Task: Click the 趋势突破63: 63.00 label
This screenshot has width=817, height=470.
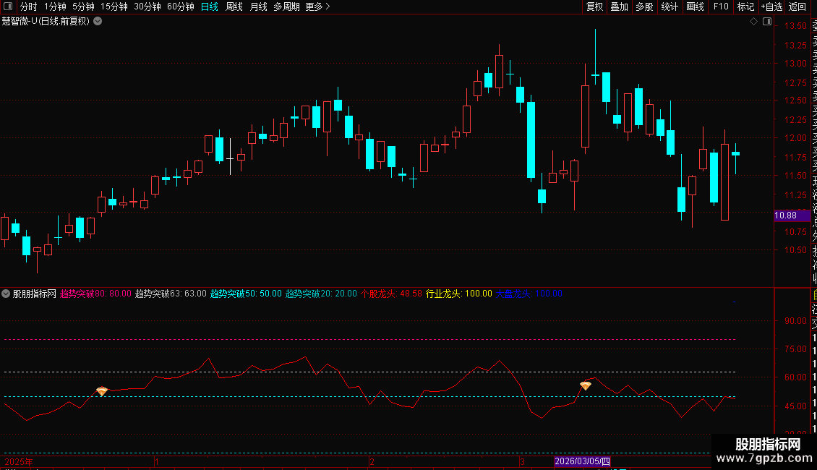Action: (x=171, y=294)
